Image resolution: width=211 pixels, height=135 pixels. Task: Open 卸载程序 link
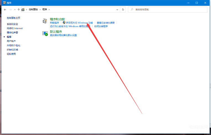pos(55,23)
